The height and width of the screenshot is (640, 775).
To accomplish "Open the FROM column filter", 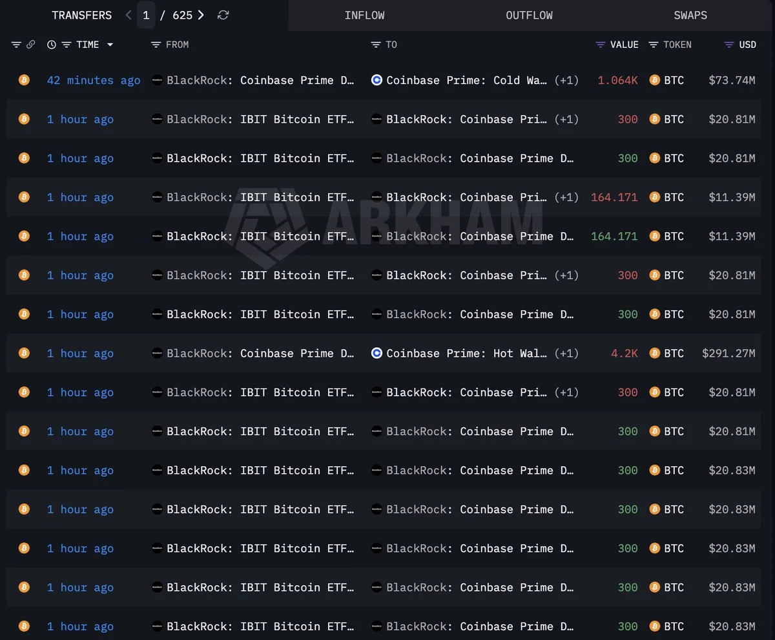I will [156, 45].
